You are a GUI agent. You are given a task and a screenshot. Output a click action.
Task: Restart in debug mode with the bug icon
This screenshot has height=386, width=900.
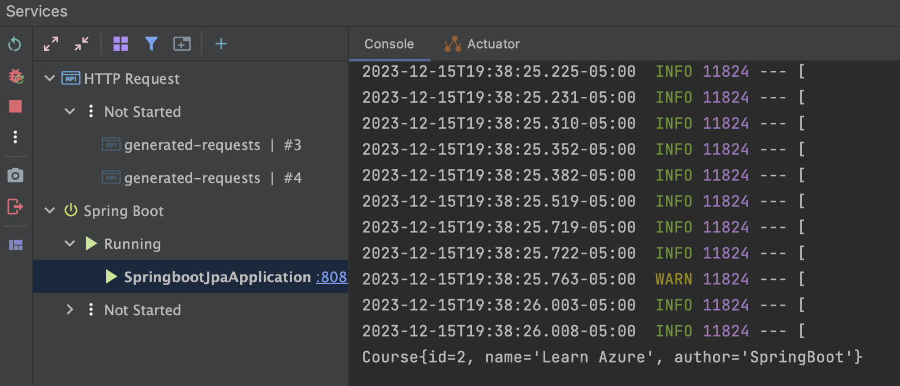15,76
